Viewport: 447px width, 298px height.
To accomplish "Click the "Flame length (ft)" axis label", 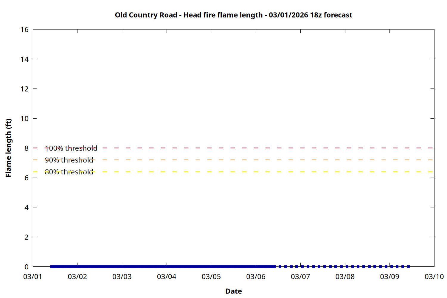I will pyautogui.click(x=8, y=148).
